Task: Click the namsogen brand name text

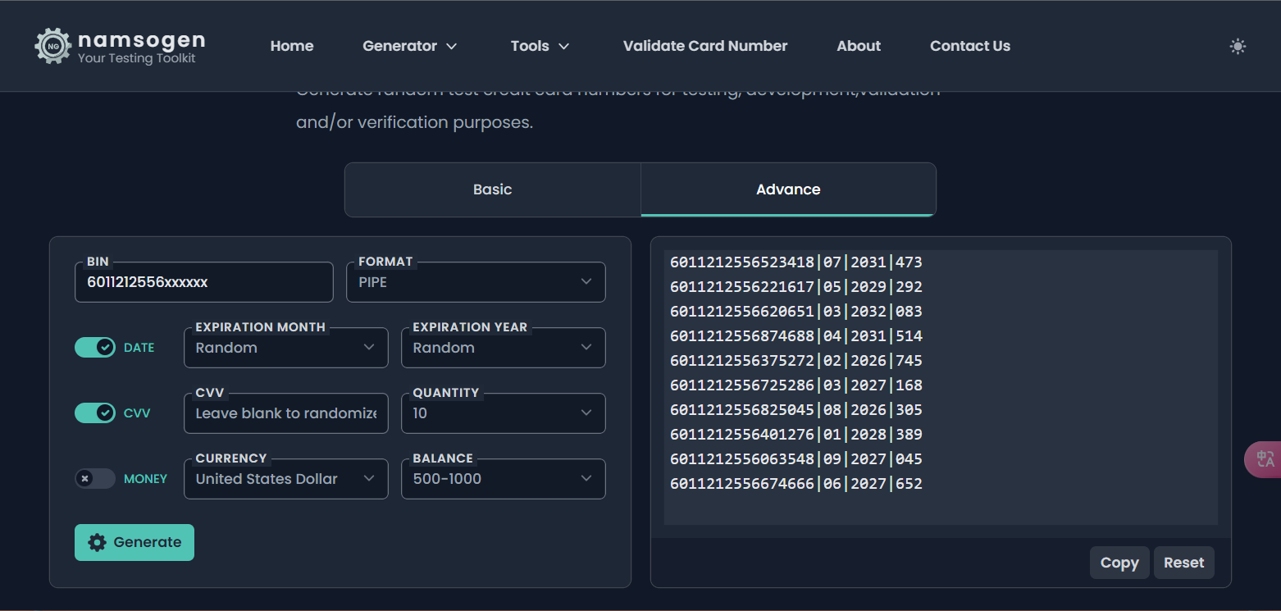Action: (142, 39)
